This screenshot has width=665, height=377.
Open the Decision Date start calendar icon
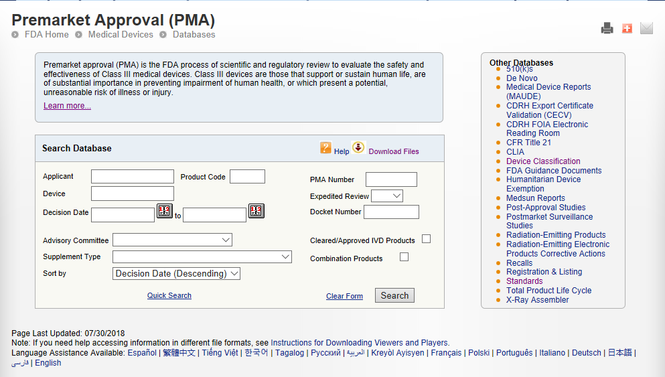tap(165, 212)
